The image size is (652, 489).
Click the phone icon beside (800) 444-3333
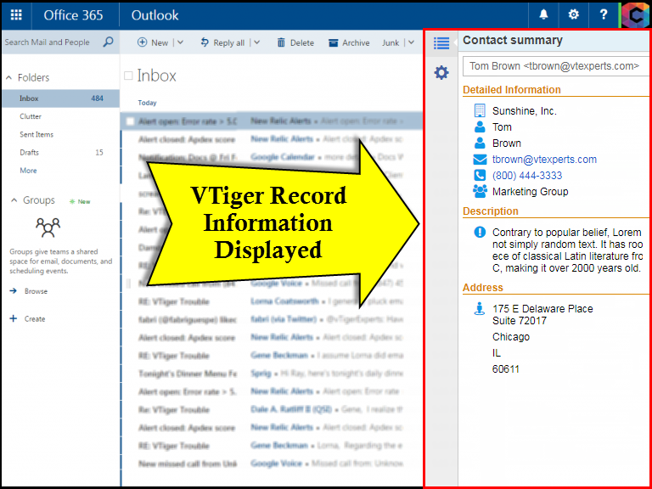(x=480, y=175)
